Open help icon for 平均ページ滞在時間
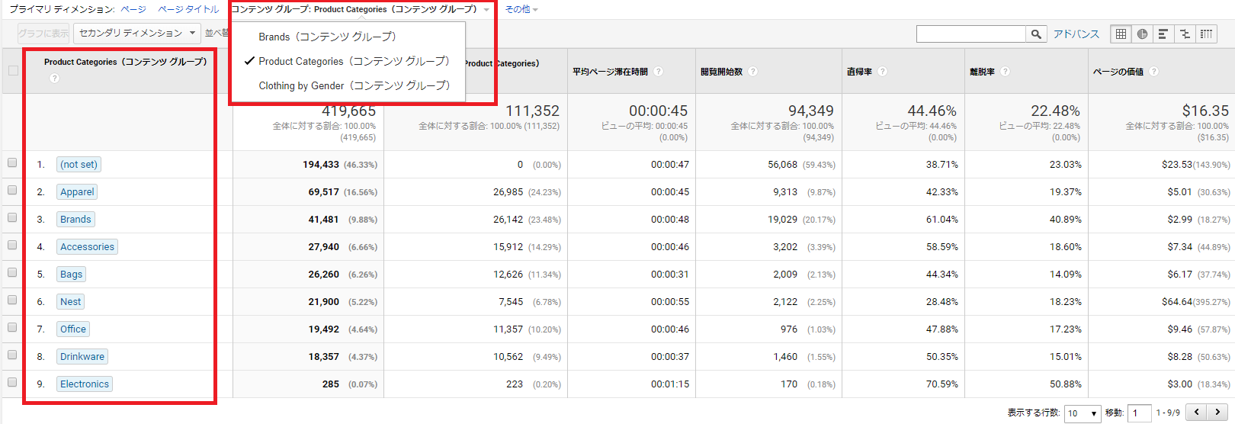 tap(658, 71)
